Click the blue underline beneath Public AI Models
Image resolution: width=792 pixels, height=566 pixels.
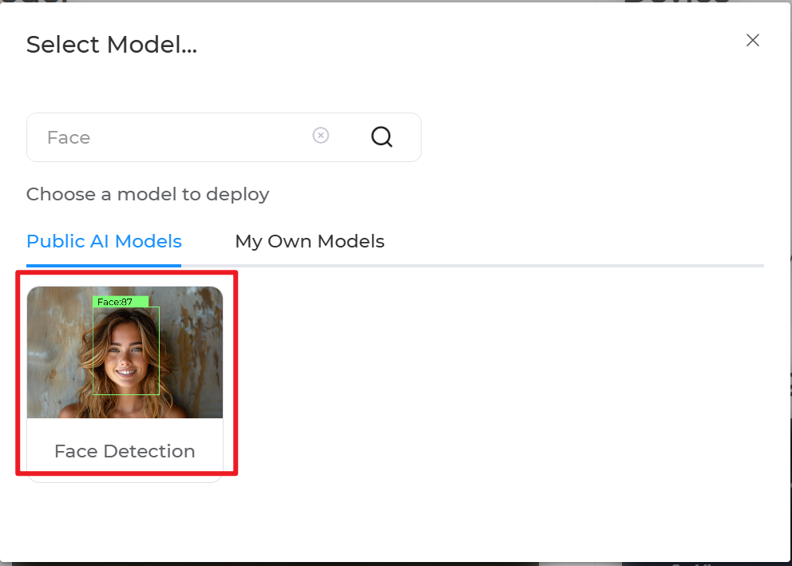click(104, 264)
